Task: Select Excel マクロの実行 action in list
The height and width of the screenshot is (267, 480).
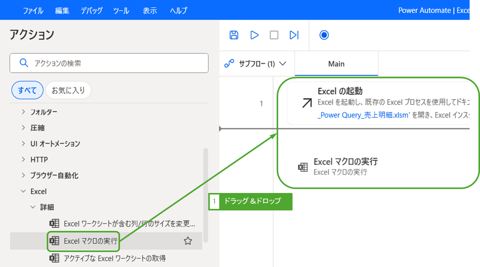Action: tap(90, 241)
